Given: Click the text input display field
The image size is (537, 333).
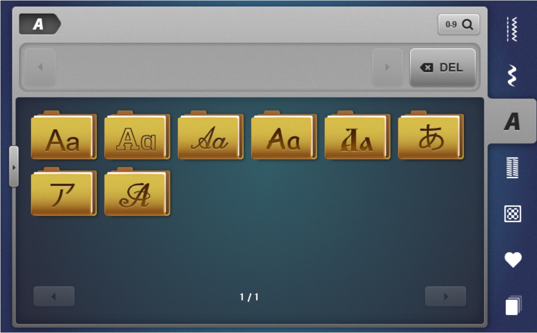Looking at the screenshot, I should click(x=213, y=67).
